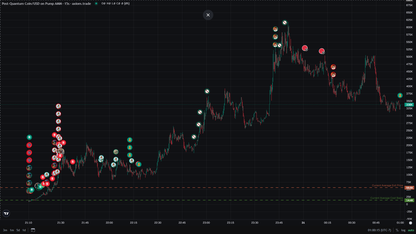Click the 600K price axis label

(409, 27)
